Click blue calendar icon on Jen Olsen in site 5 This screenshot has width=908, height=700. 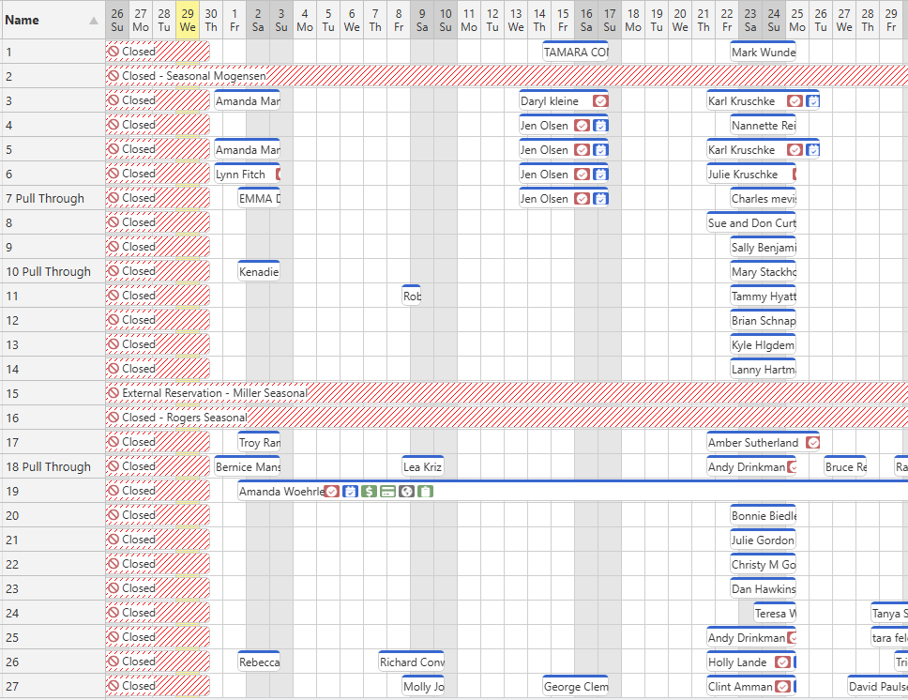point(600,149)
